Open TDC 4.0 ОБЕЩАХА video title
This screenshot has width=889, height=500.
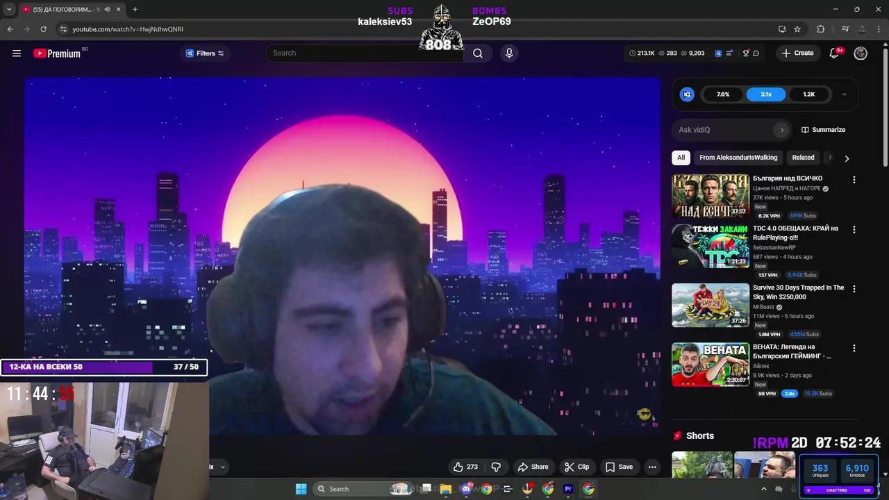coord(795,233)
